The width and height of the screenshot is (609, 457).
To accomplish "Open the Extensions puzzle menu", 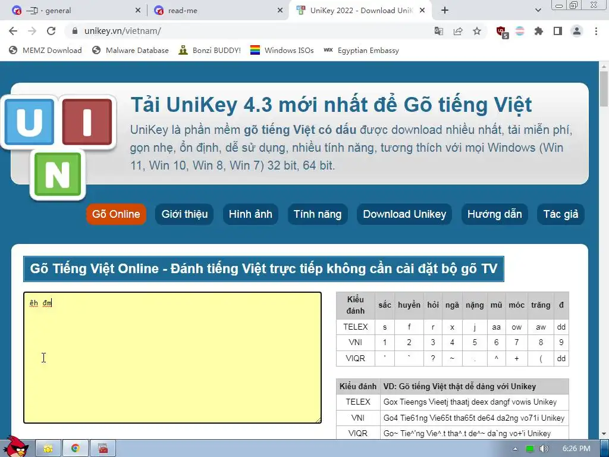I will pyautogui.click(x=539, y=31).
